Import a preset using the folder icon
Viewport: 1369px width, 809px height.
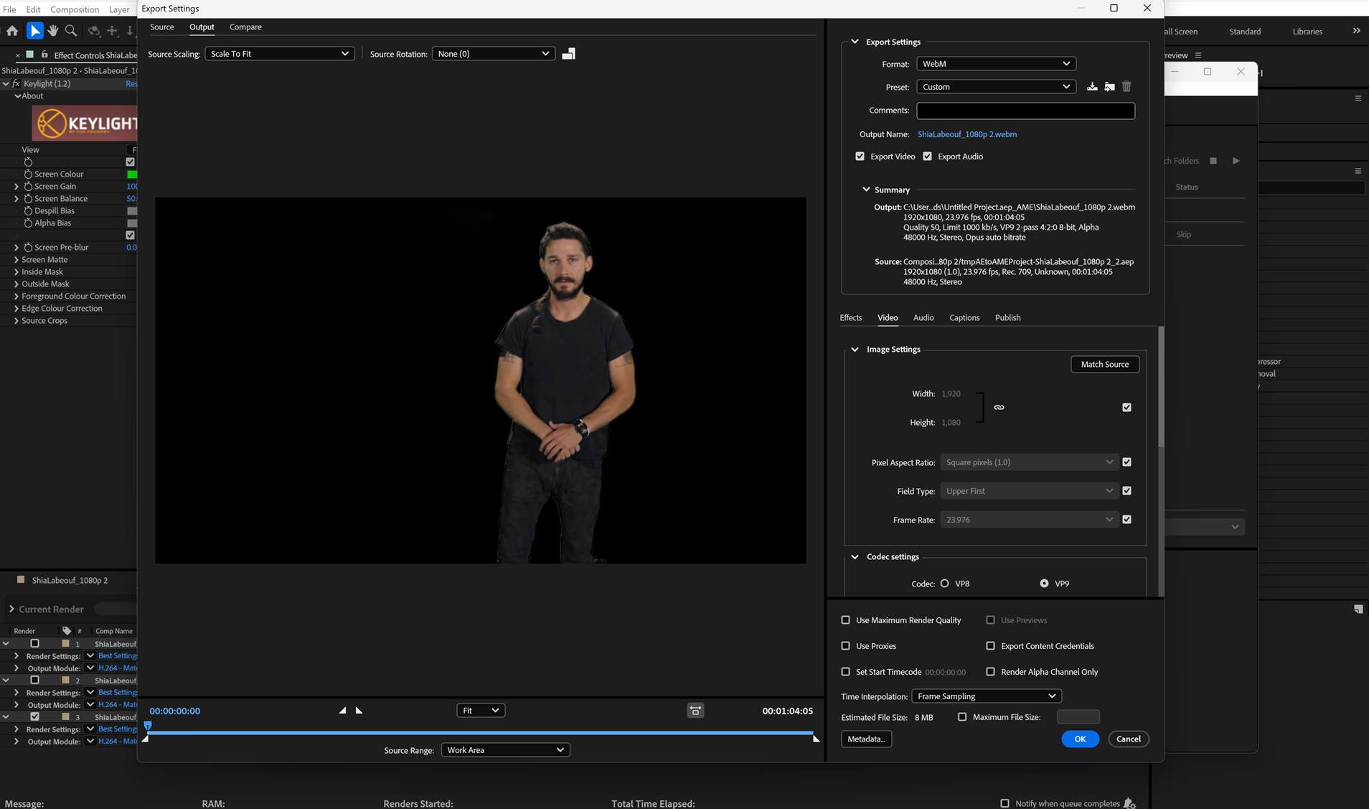tap(1109, 86)
